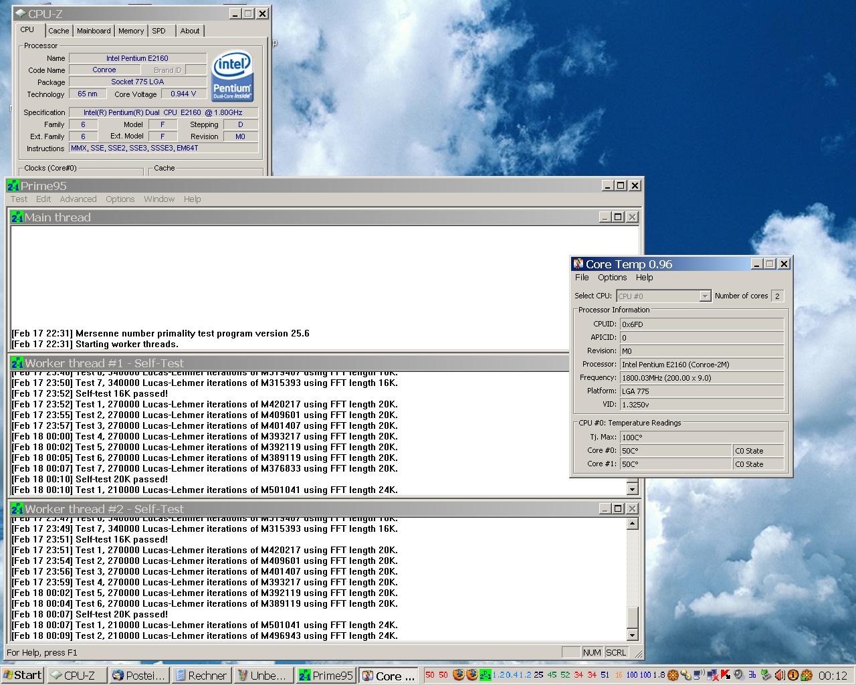The image size is (856, 685).
Task: Switch to the Memory tab in CPU-Z
Action: [131, 31]
